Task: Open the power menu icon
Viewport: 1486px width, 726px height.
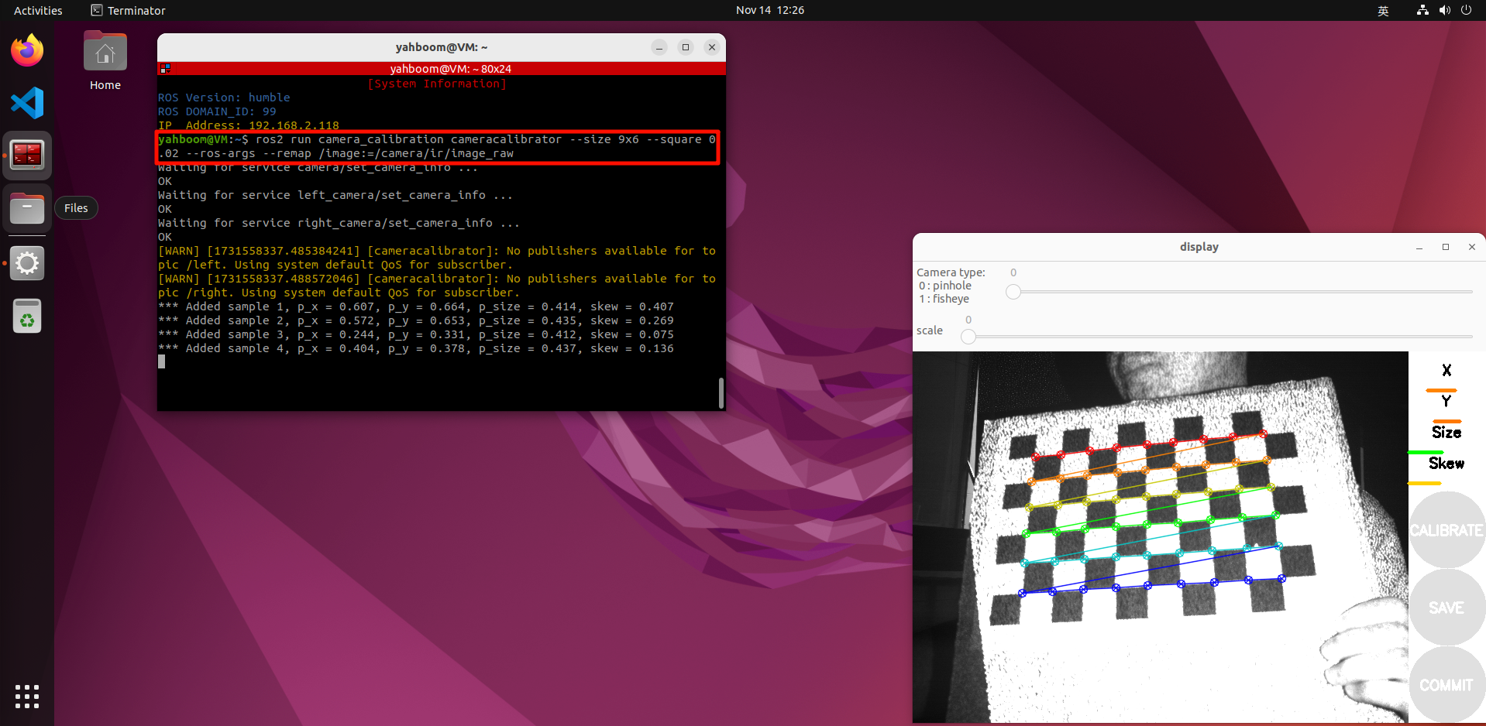Action: (x=1466, y=10)
